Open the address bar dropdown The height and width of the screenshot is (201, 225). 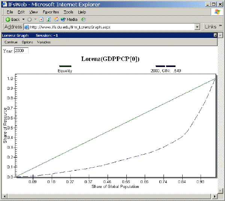point(197,27)
